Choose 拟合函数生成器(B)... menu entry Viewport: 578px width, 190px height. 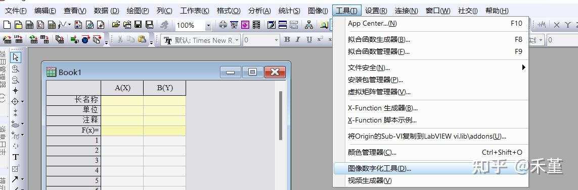[430, 39]
